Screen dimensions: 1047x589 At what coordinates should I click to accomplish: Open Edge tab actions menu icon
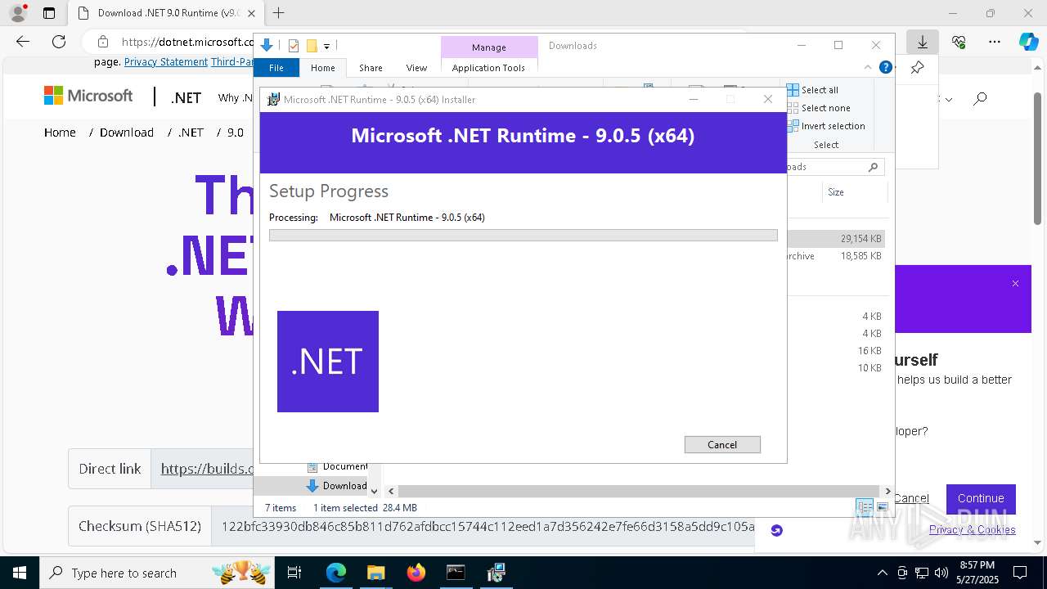click(49, 13)
